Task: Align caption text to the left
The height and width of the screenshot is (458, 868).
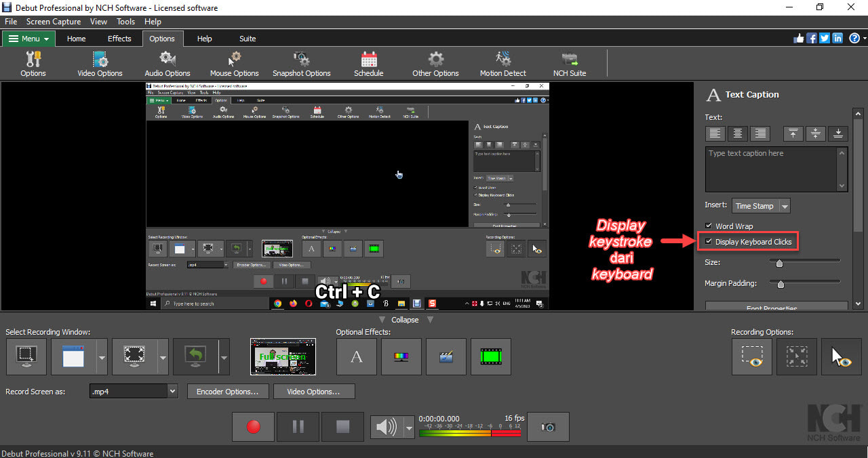Action: 715,133
